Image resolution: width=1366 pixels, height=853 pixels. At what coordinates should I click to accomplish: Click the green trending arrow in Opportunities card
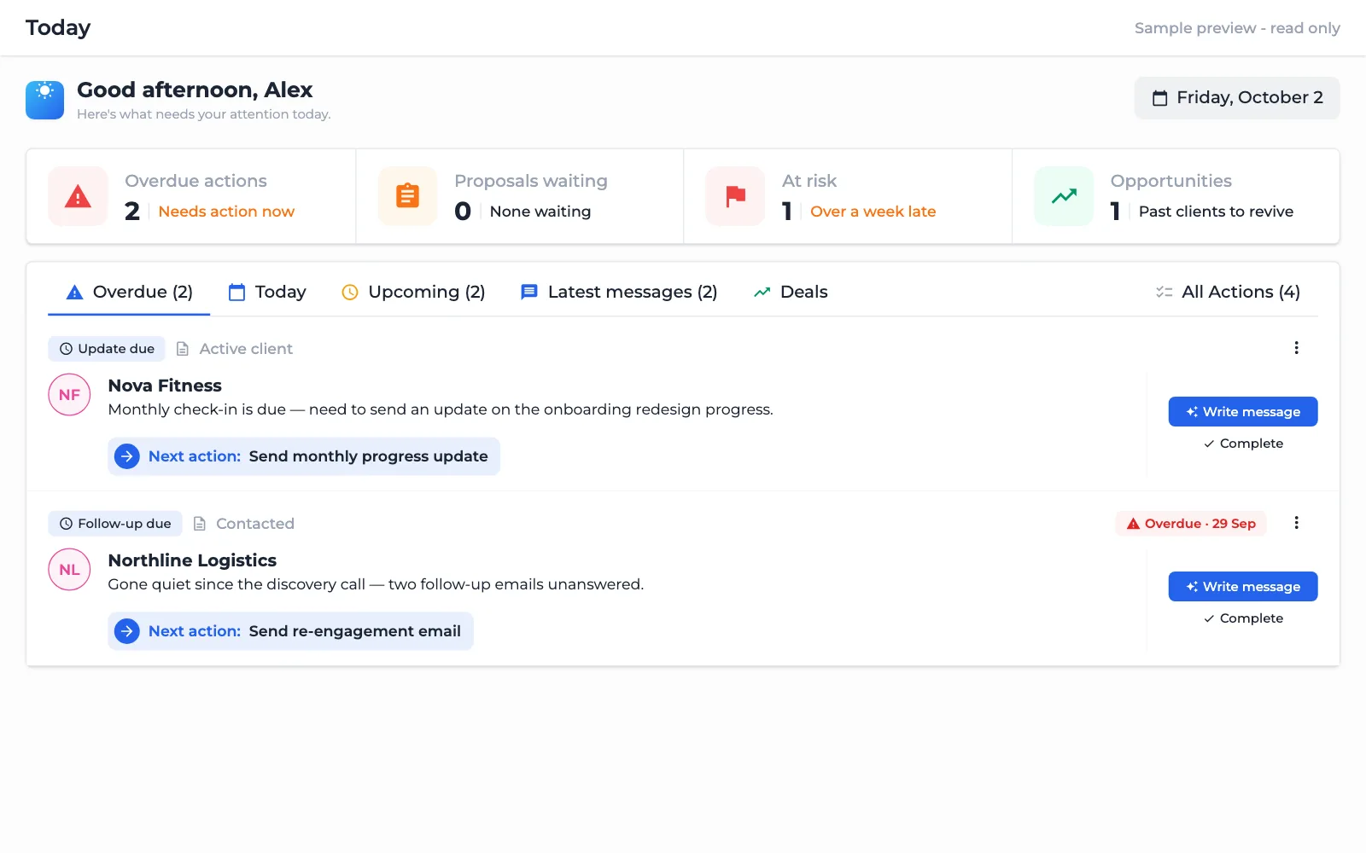(x=1064, y=196)
